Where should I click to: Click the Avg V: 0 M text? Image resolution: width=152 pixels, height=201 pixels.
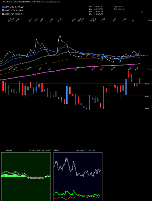118,6
